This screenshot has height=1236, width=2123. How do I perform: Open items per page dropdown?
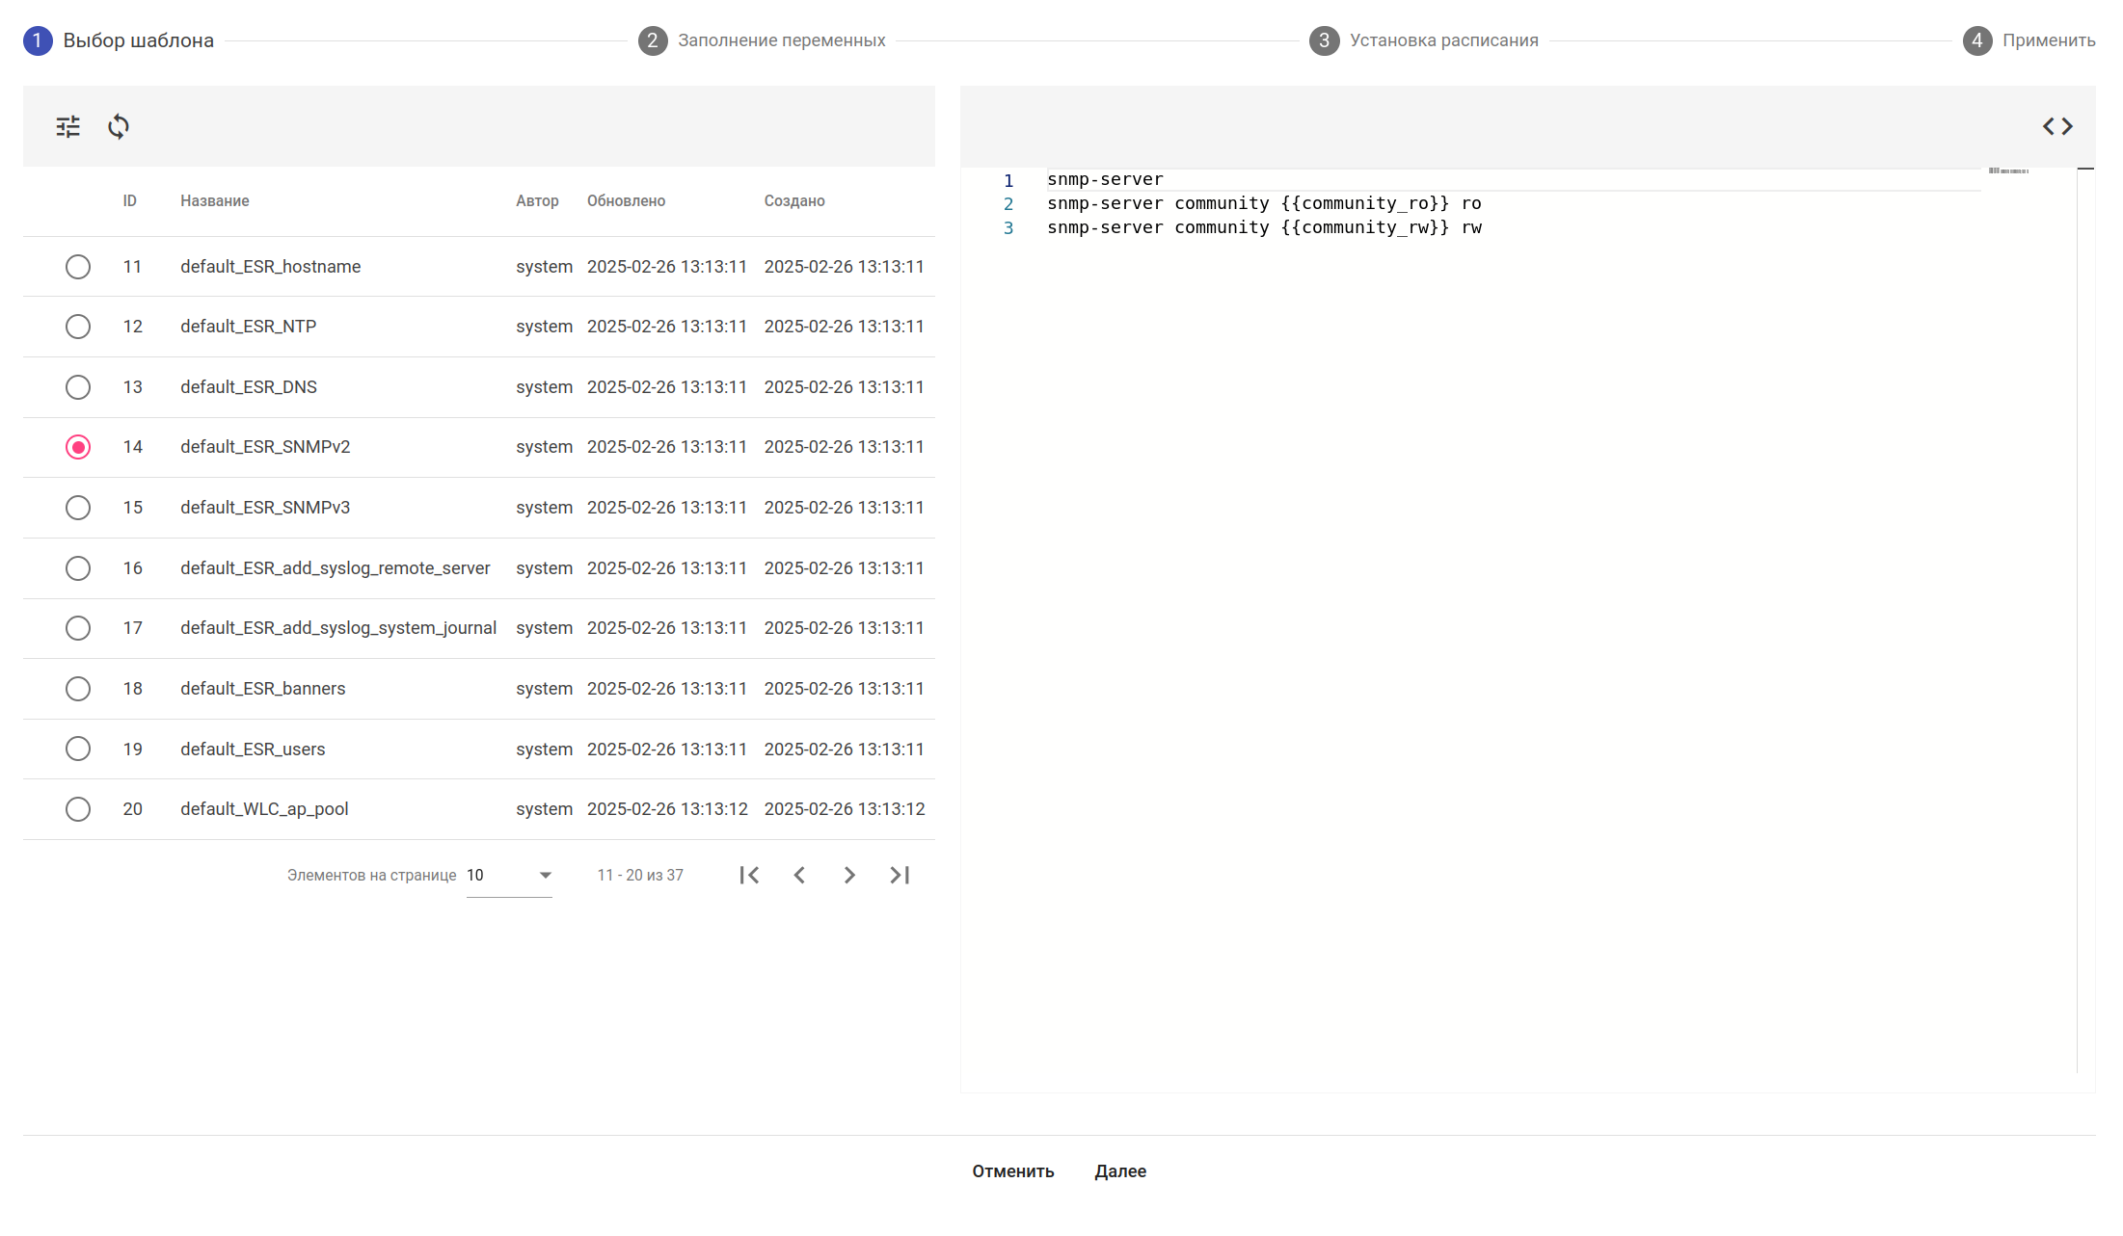tap(509, 875)
